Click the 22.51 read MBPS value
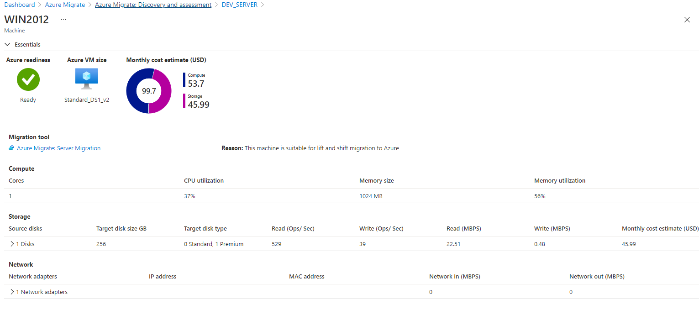The height and width of the screenshot is (310, 699). [453, 244]
